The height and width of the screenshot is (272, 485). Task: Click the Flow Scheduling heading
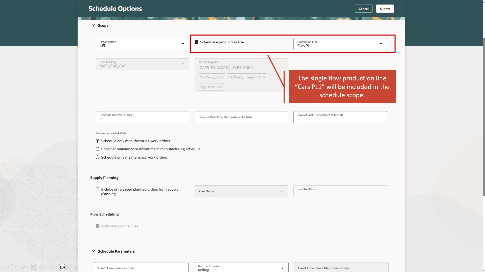(104, 214)
